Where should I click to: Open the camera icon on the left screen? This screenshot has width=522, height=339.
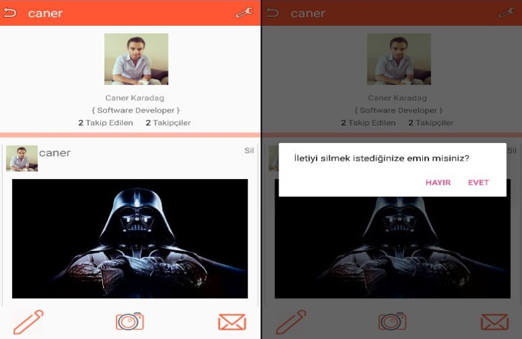(129, 321)
